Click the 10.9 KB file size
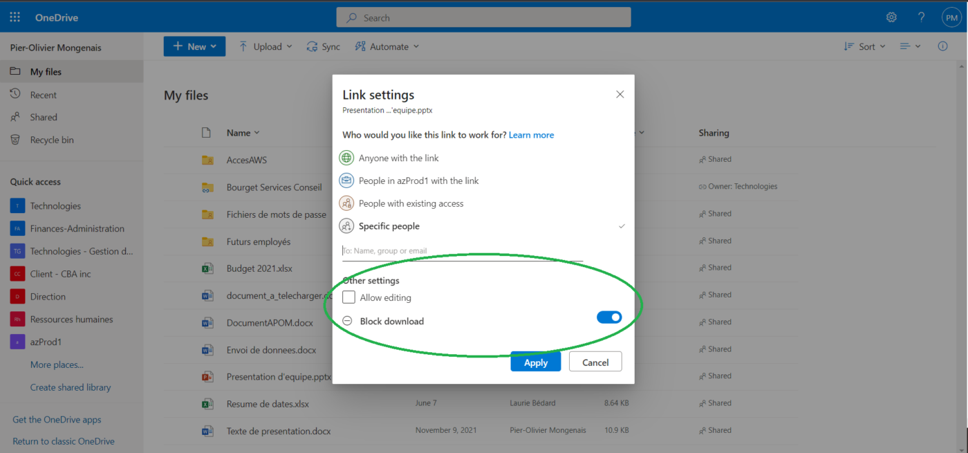968x453 pixels. [x=617, y=430]
